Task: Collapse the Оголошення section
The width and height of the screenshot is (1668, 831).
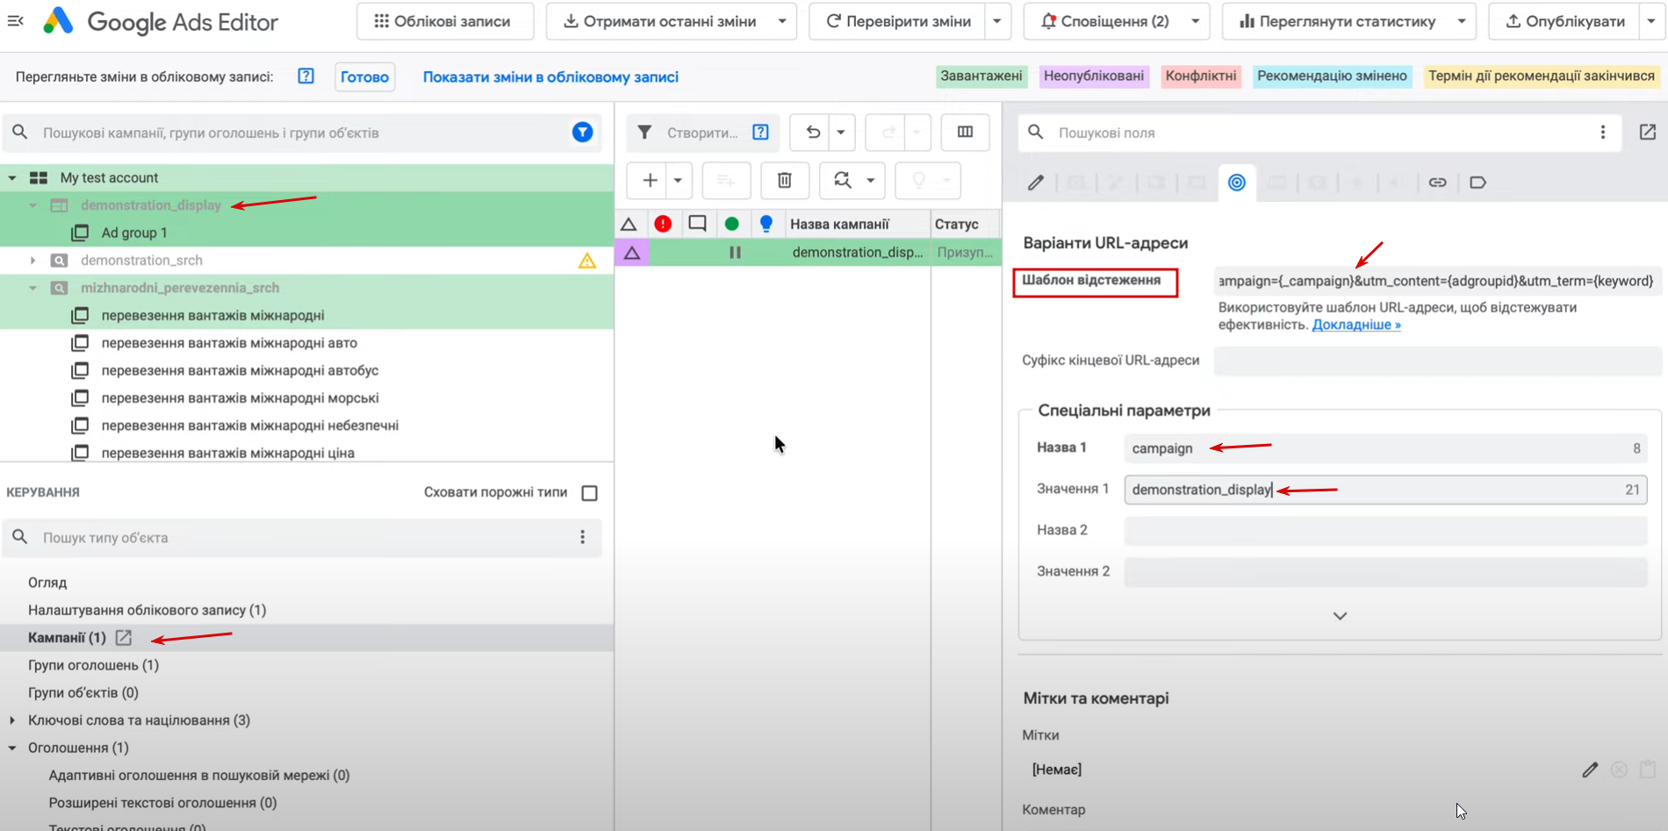Action: point(12,749)
